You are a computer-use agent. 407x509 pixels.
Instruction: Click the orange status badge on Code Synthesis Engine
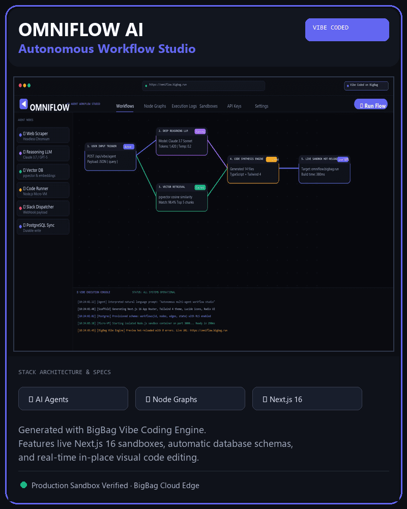[272, 159]
